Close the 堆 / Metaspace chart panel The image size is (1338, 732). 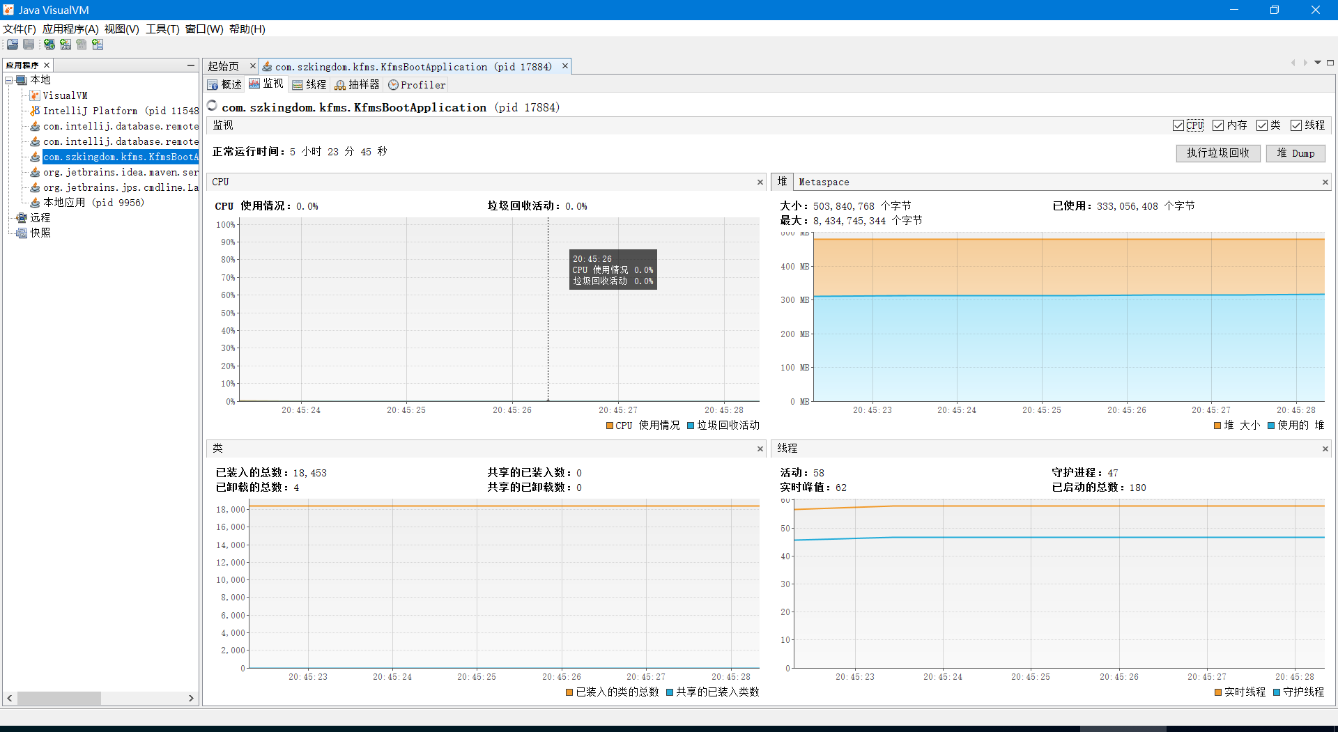(1325, 182)
